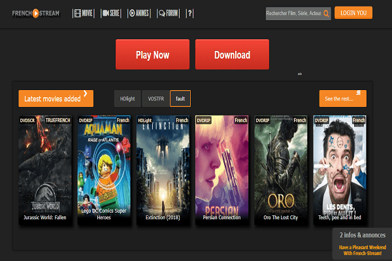Click the DVDSCR badge on Jurassic World
The height and width of the screenshot is (261, 392).
27,120
